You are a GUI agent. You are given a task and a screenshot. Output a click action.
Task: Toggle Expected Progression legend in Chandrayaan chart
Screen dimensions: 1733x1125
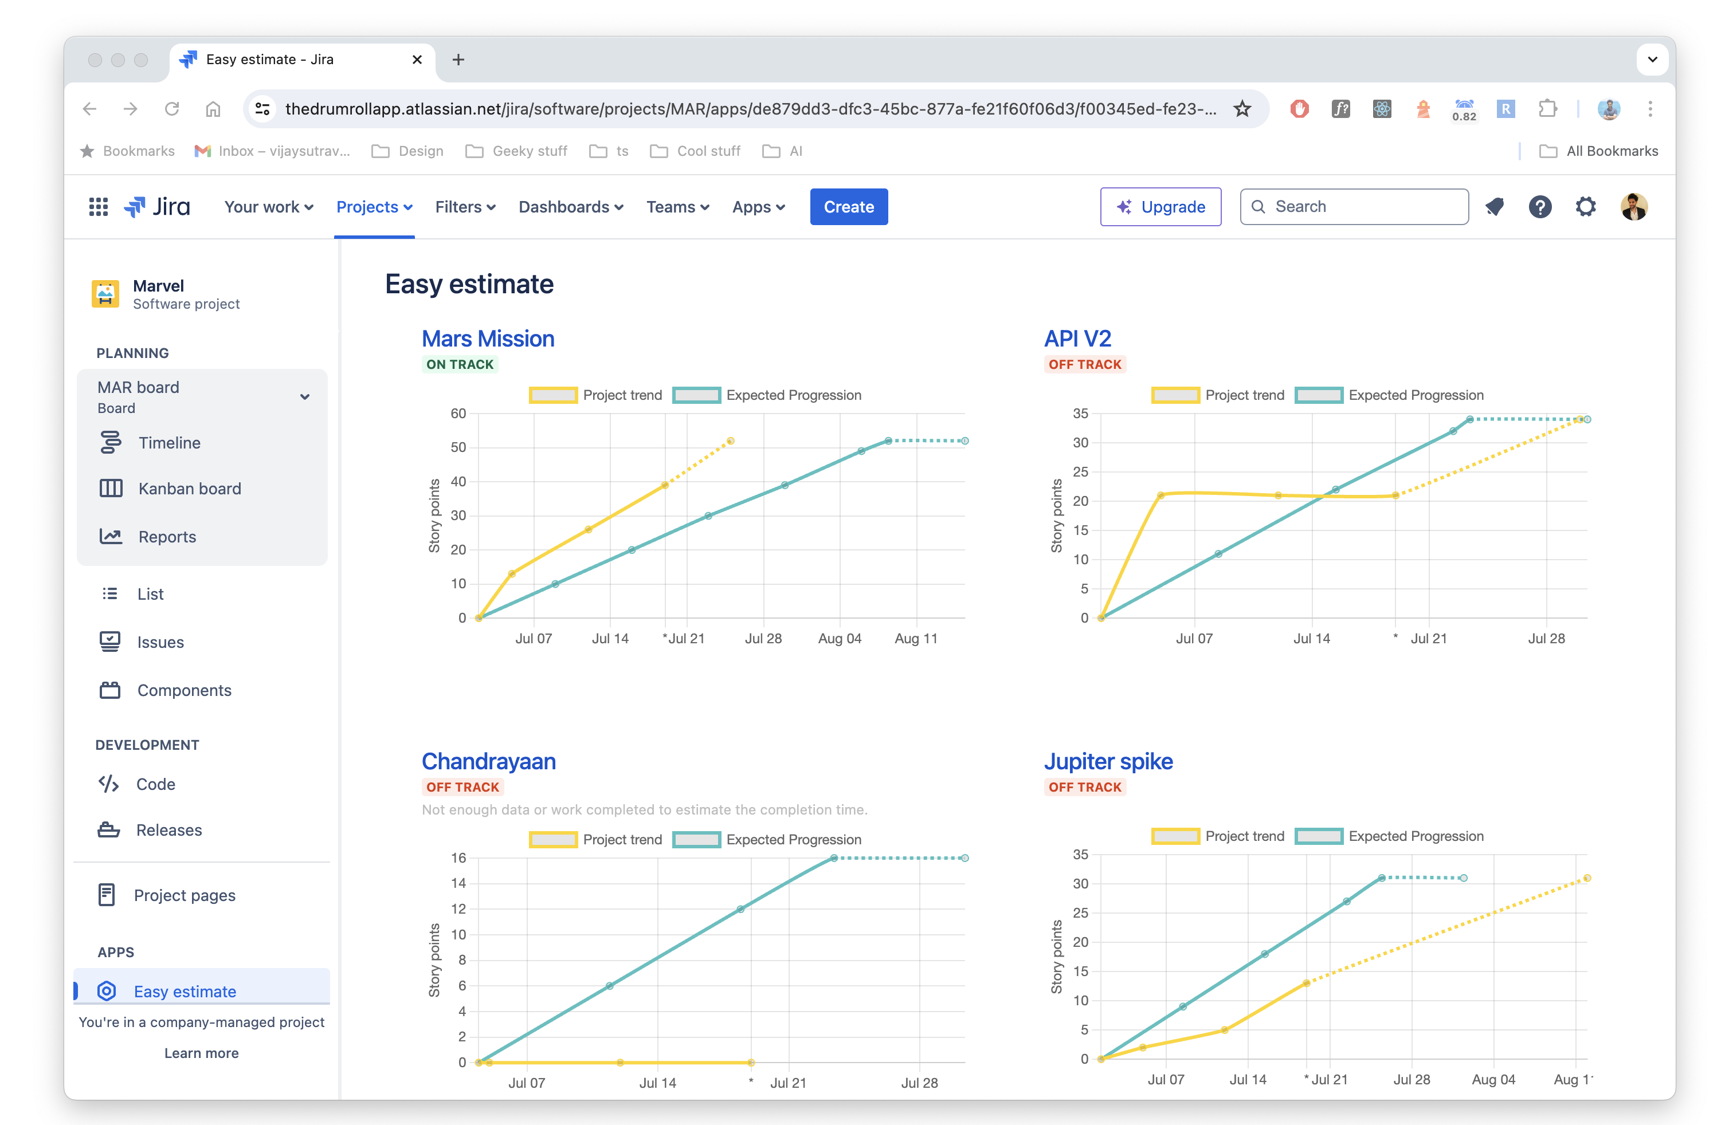(767, 840)
